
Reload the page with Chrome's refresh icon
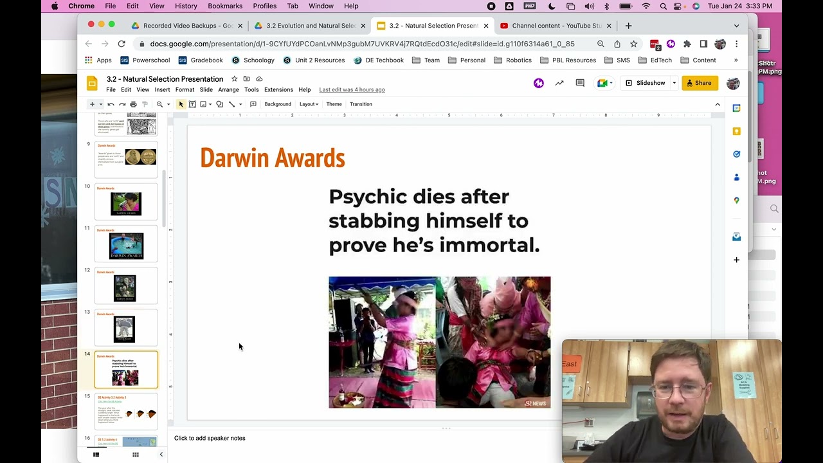click(x=122, y=44)
